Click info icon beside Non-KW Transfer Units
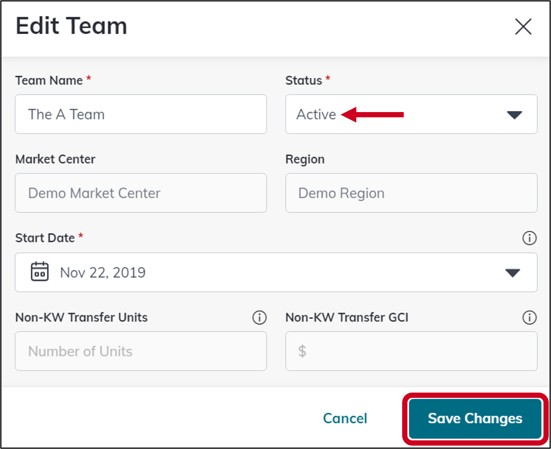551x449 pixels. click(259, 317)
